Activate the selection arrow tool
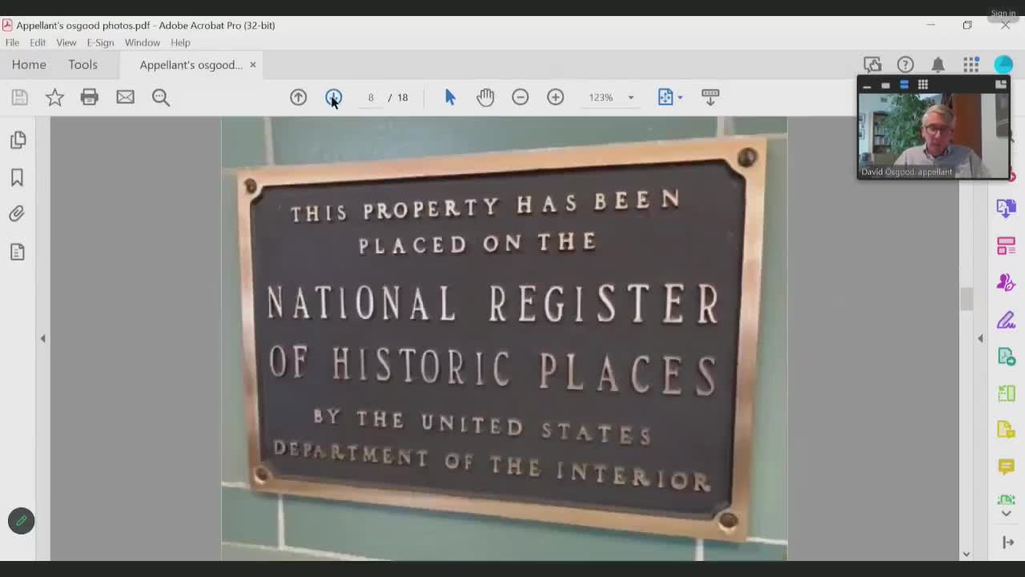This screenshot has width=1025, height=577. 450,97
